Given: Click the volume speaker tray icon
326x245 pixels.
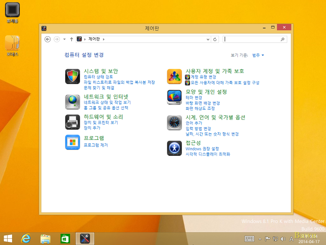Looking at the screenshot, I should pyautogui.click(x=283, y=239).
